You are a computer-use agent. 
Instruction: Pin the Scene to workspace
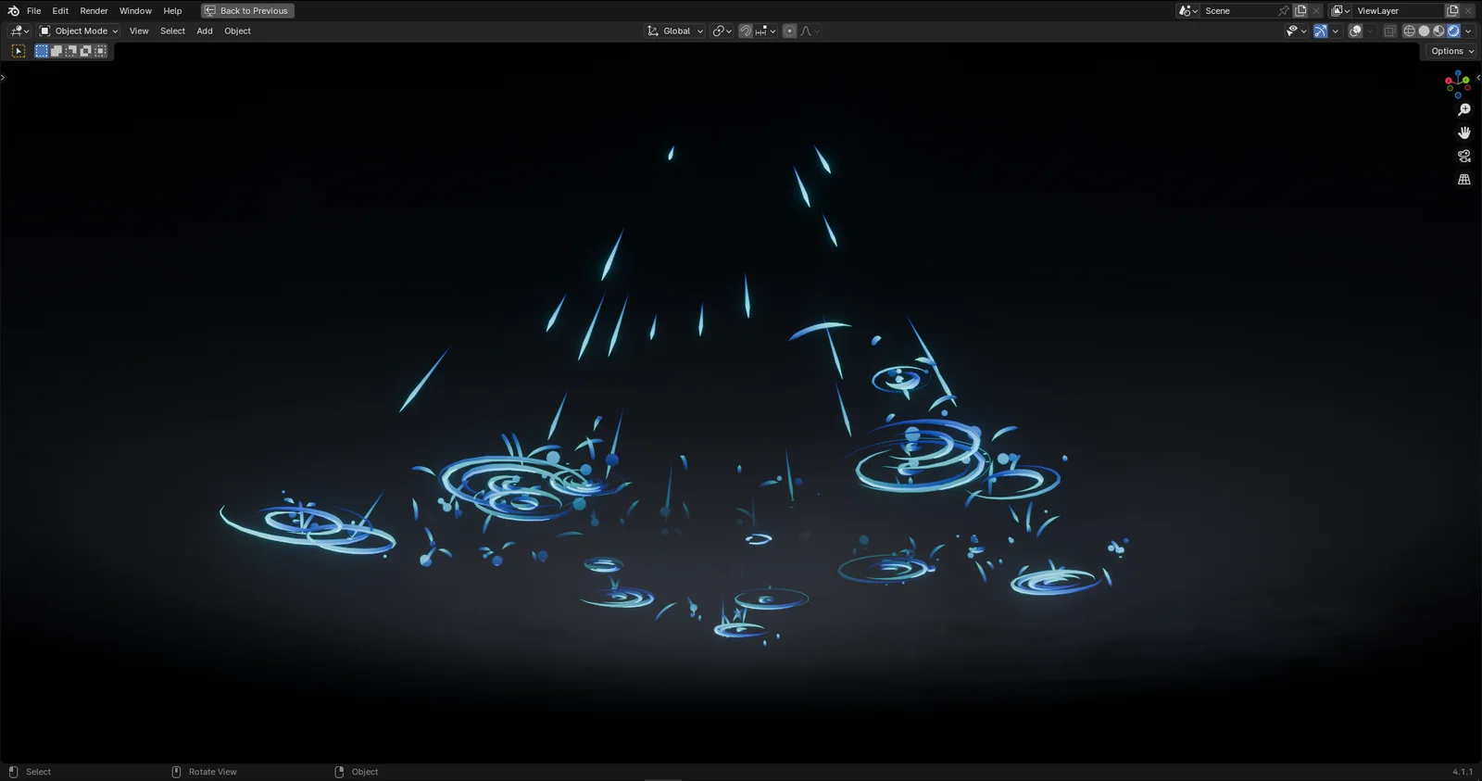pos(1284,11)
